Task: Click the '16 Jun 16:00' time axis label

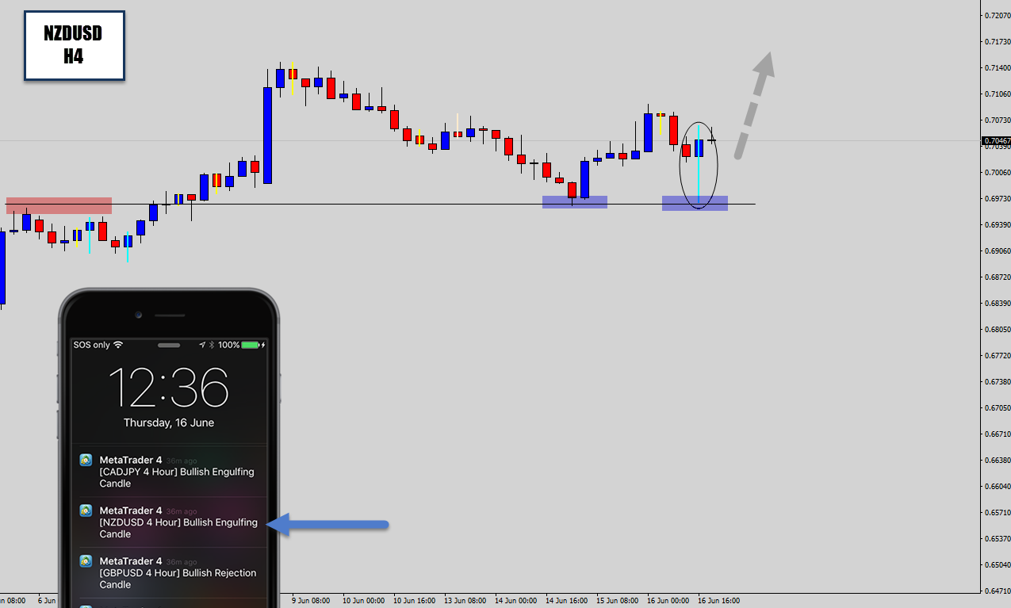Action: click(x=718, y=600)
